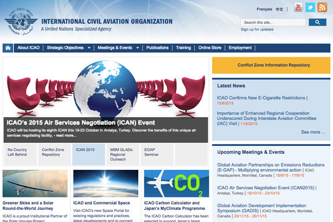
Task: Click A United Nations Specialized Agency tagline
Action: (x=76, y=29)
